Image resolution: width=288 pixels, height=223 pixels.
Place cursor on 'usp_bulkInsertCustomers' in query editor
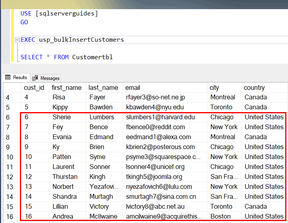(x=82, y=40)
